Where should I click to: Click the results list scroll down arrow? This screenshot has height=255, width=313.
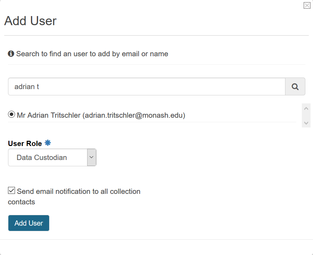306,123
